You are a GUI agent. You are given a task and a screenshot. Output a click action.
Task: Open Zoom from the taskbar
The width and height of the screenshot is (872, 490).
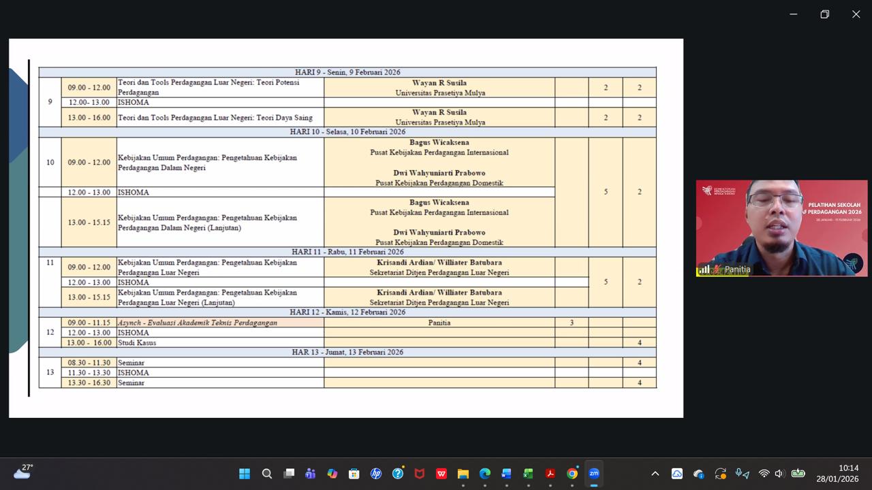coord(594,474)
